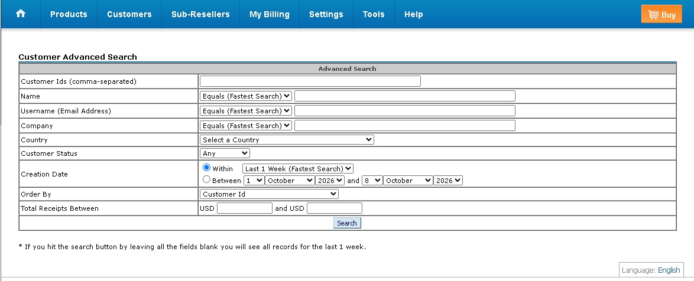Image resolution: width=694 pixels, height=281 pixels.
Task: Click the Creation Date label
Action: tap(44, 174)
